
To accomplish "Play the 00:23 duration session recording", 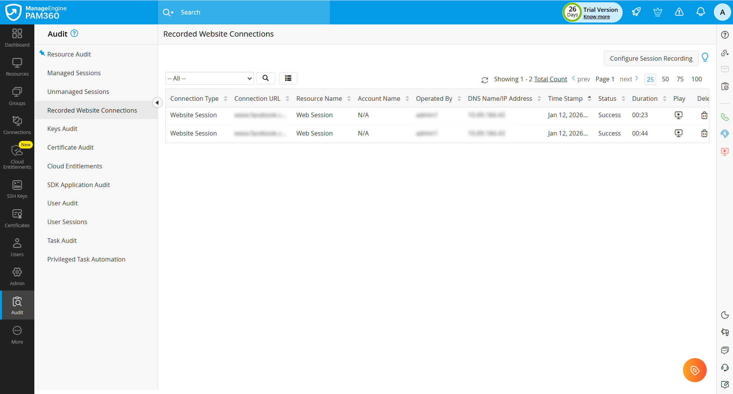I will (678, 115).
